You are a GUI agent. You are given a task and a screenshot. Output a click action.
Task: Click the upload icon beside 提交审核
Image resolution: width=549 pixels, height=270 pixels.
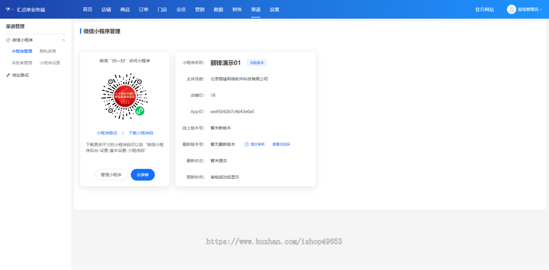pos(247,144)
